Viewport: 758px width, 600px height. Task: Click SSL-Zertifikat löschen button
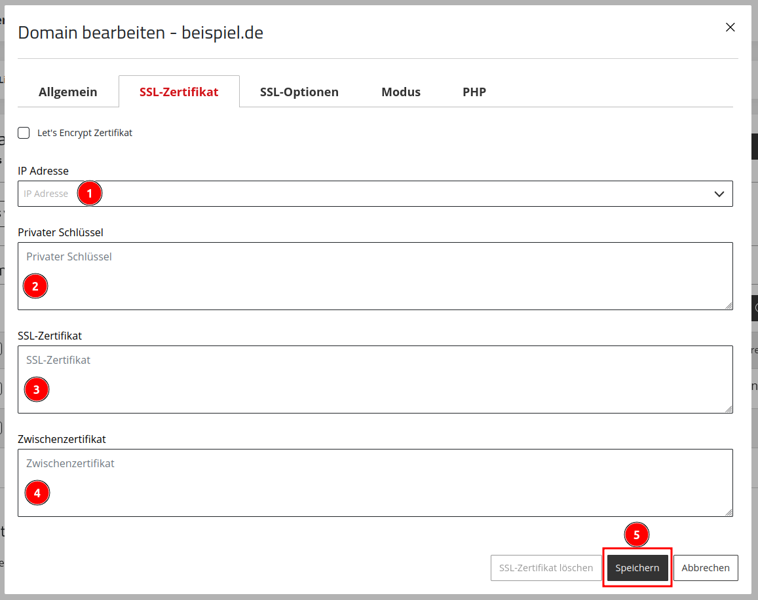pos(546,568)
